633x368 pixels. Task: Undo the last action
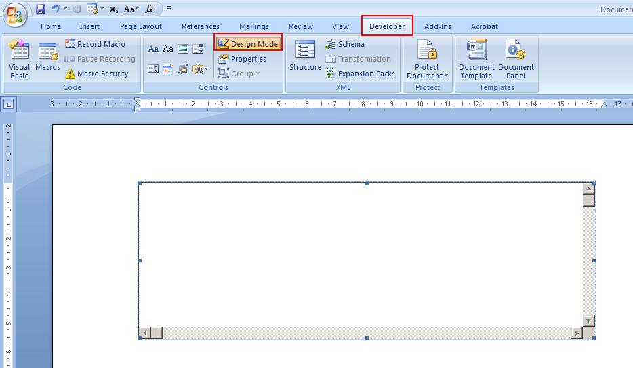(56, 9)
